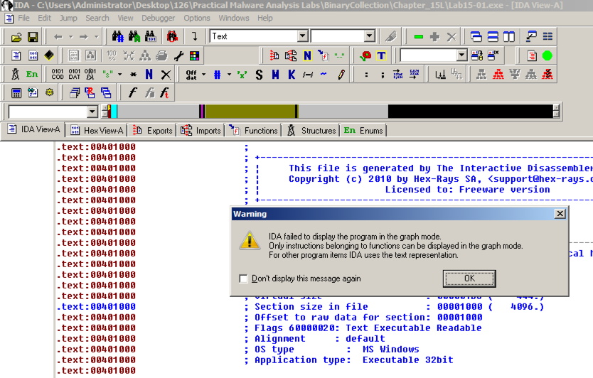Switch to the Imports tab
This screenshot has width=593, height=378.
click(x=201, y=130)
